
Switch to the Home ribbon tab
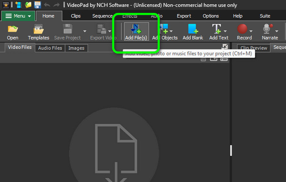(x=48, y=16)
